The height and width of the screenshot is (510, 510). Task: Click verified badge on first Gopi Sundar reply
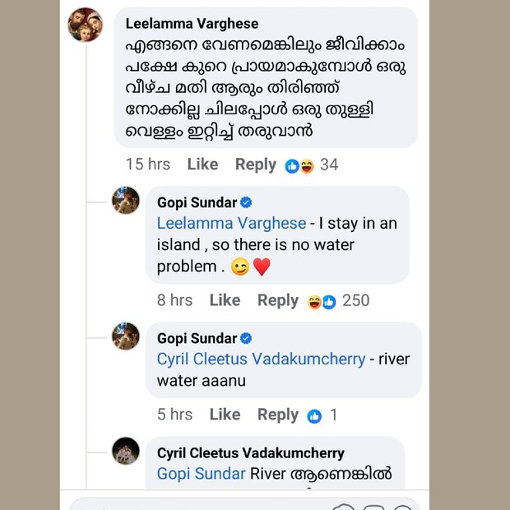tap(246, 202)
